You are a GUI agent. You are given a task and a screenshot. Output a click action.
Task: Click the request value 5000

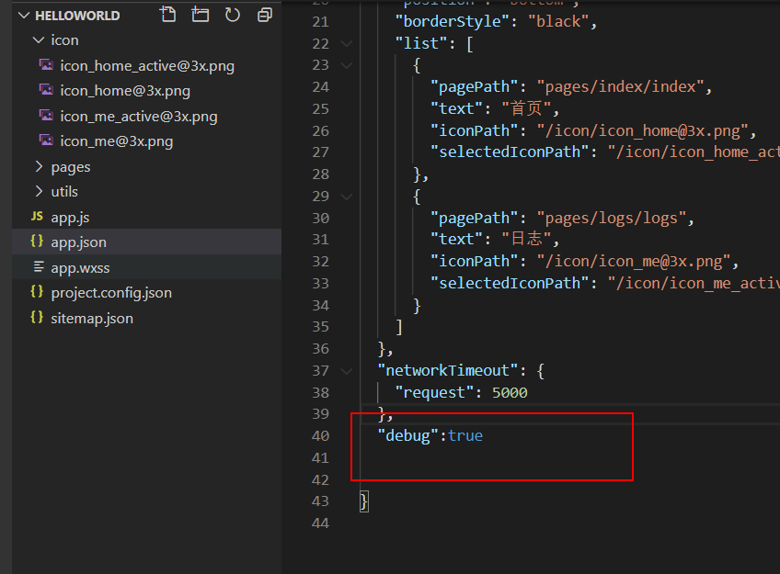click(x=510, y=393)
